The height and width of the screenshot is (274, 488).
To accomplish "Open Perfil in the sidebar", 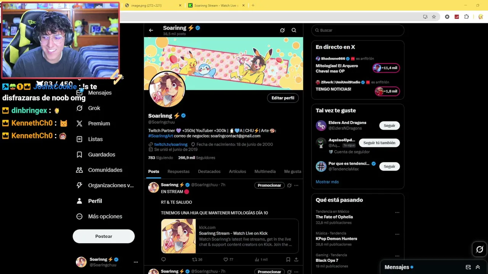I will click(89, 201).
